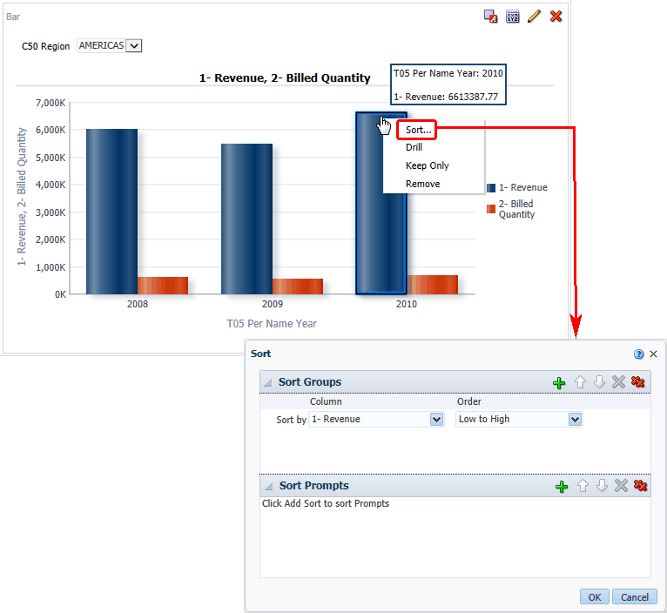Click green plus Add Sort in Sort Groups

559,382
